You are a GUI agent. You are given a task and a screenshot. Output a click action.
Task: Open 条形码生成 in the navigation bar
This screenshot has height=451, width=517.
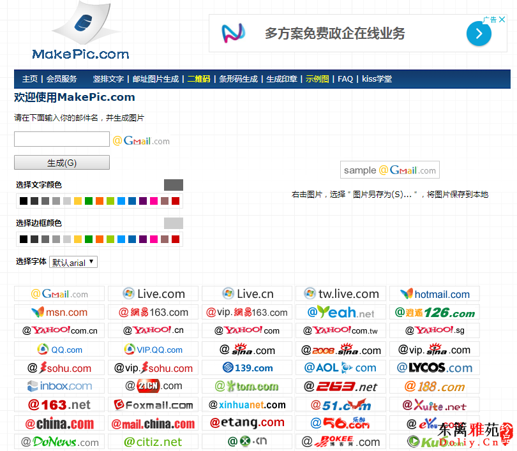coord(238,78)
